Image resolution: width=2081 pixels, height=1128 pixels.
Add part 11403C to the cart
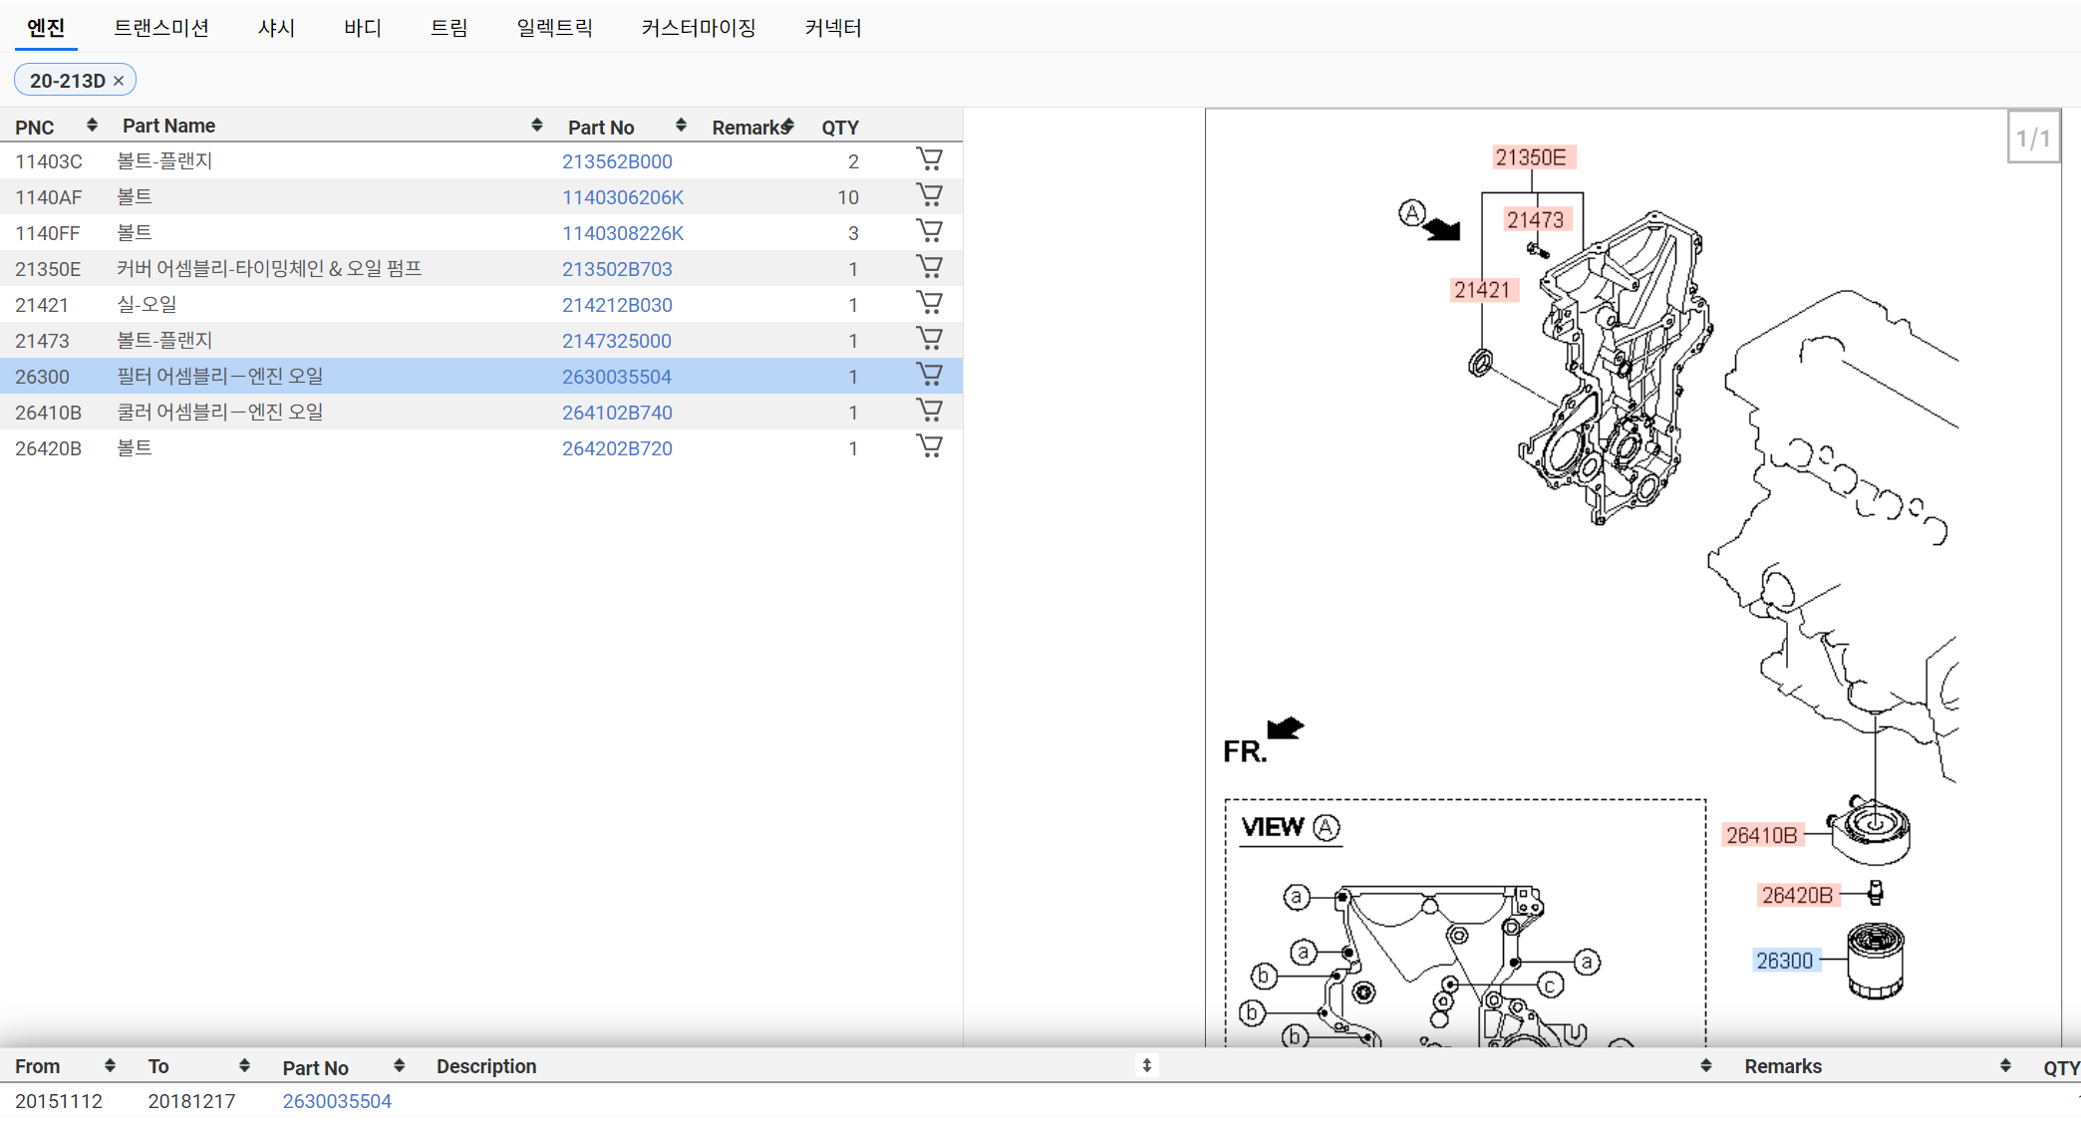coord(929,159)
